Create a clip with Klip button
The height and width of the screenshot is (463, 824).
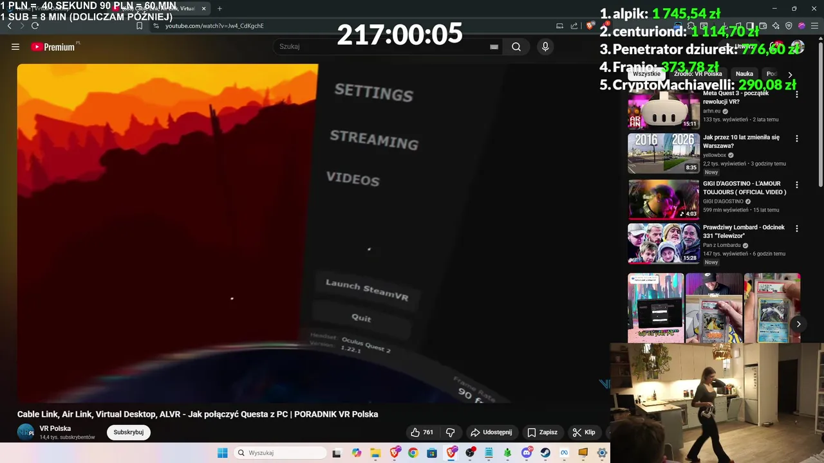point(585,432)
